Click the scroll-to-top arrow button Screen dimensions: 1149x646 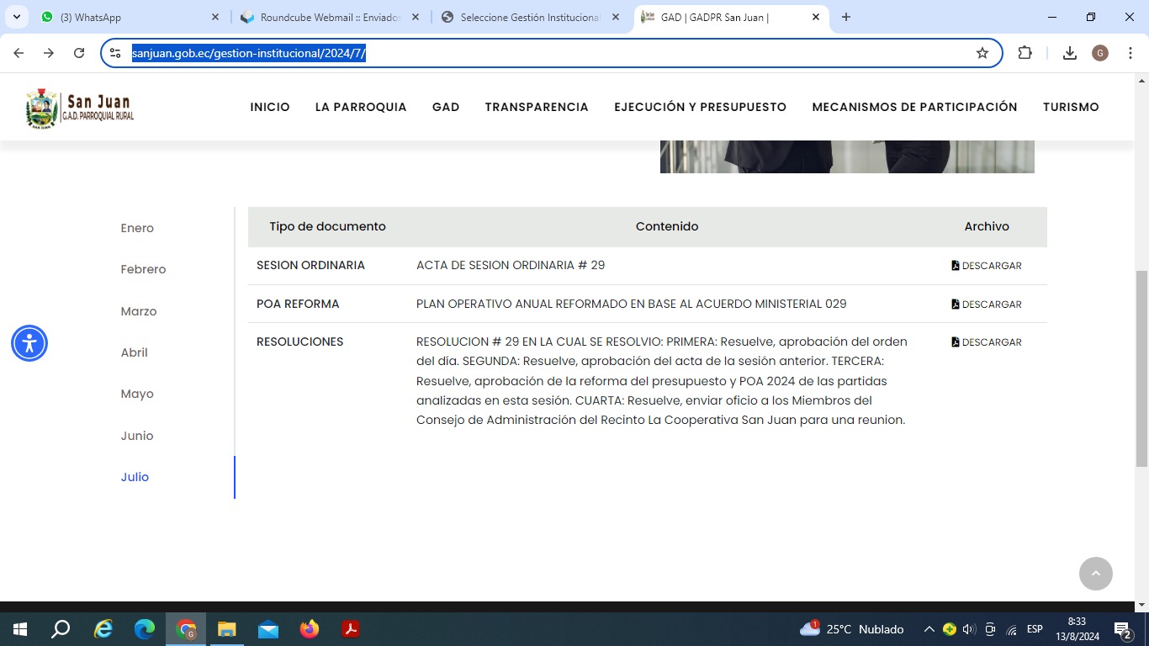pyautogui.click(x=1095, y=574)
